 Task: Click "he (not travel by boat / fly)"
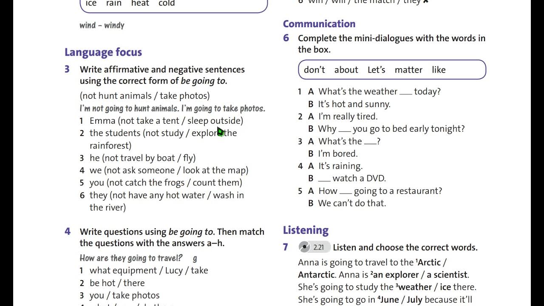click(142, 158)
